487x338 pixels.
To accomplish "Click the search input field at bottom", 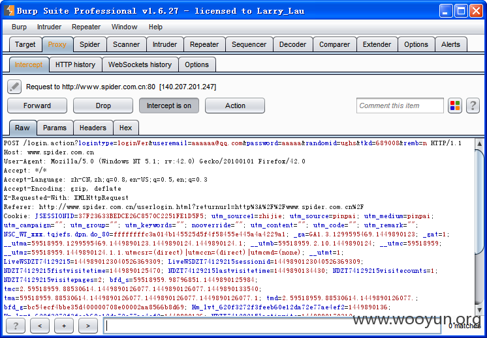I will point(272,326).
